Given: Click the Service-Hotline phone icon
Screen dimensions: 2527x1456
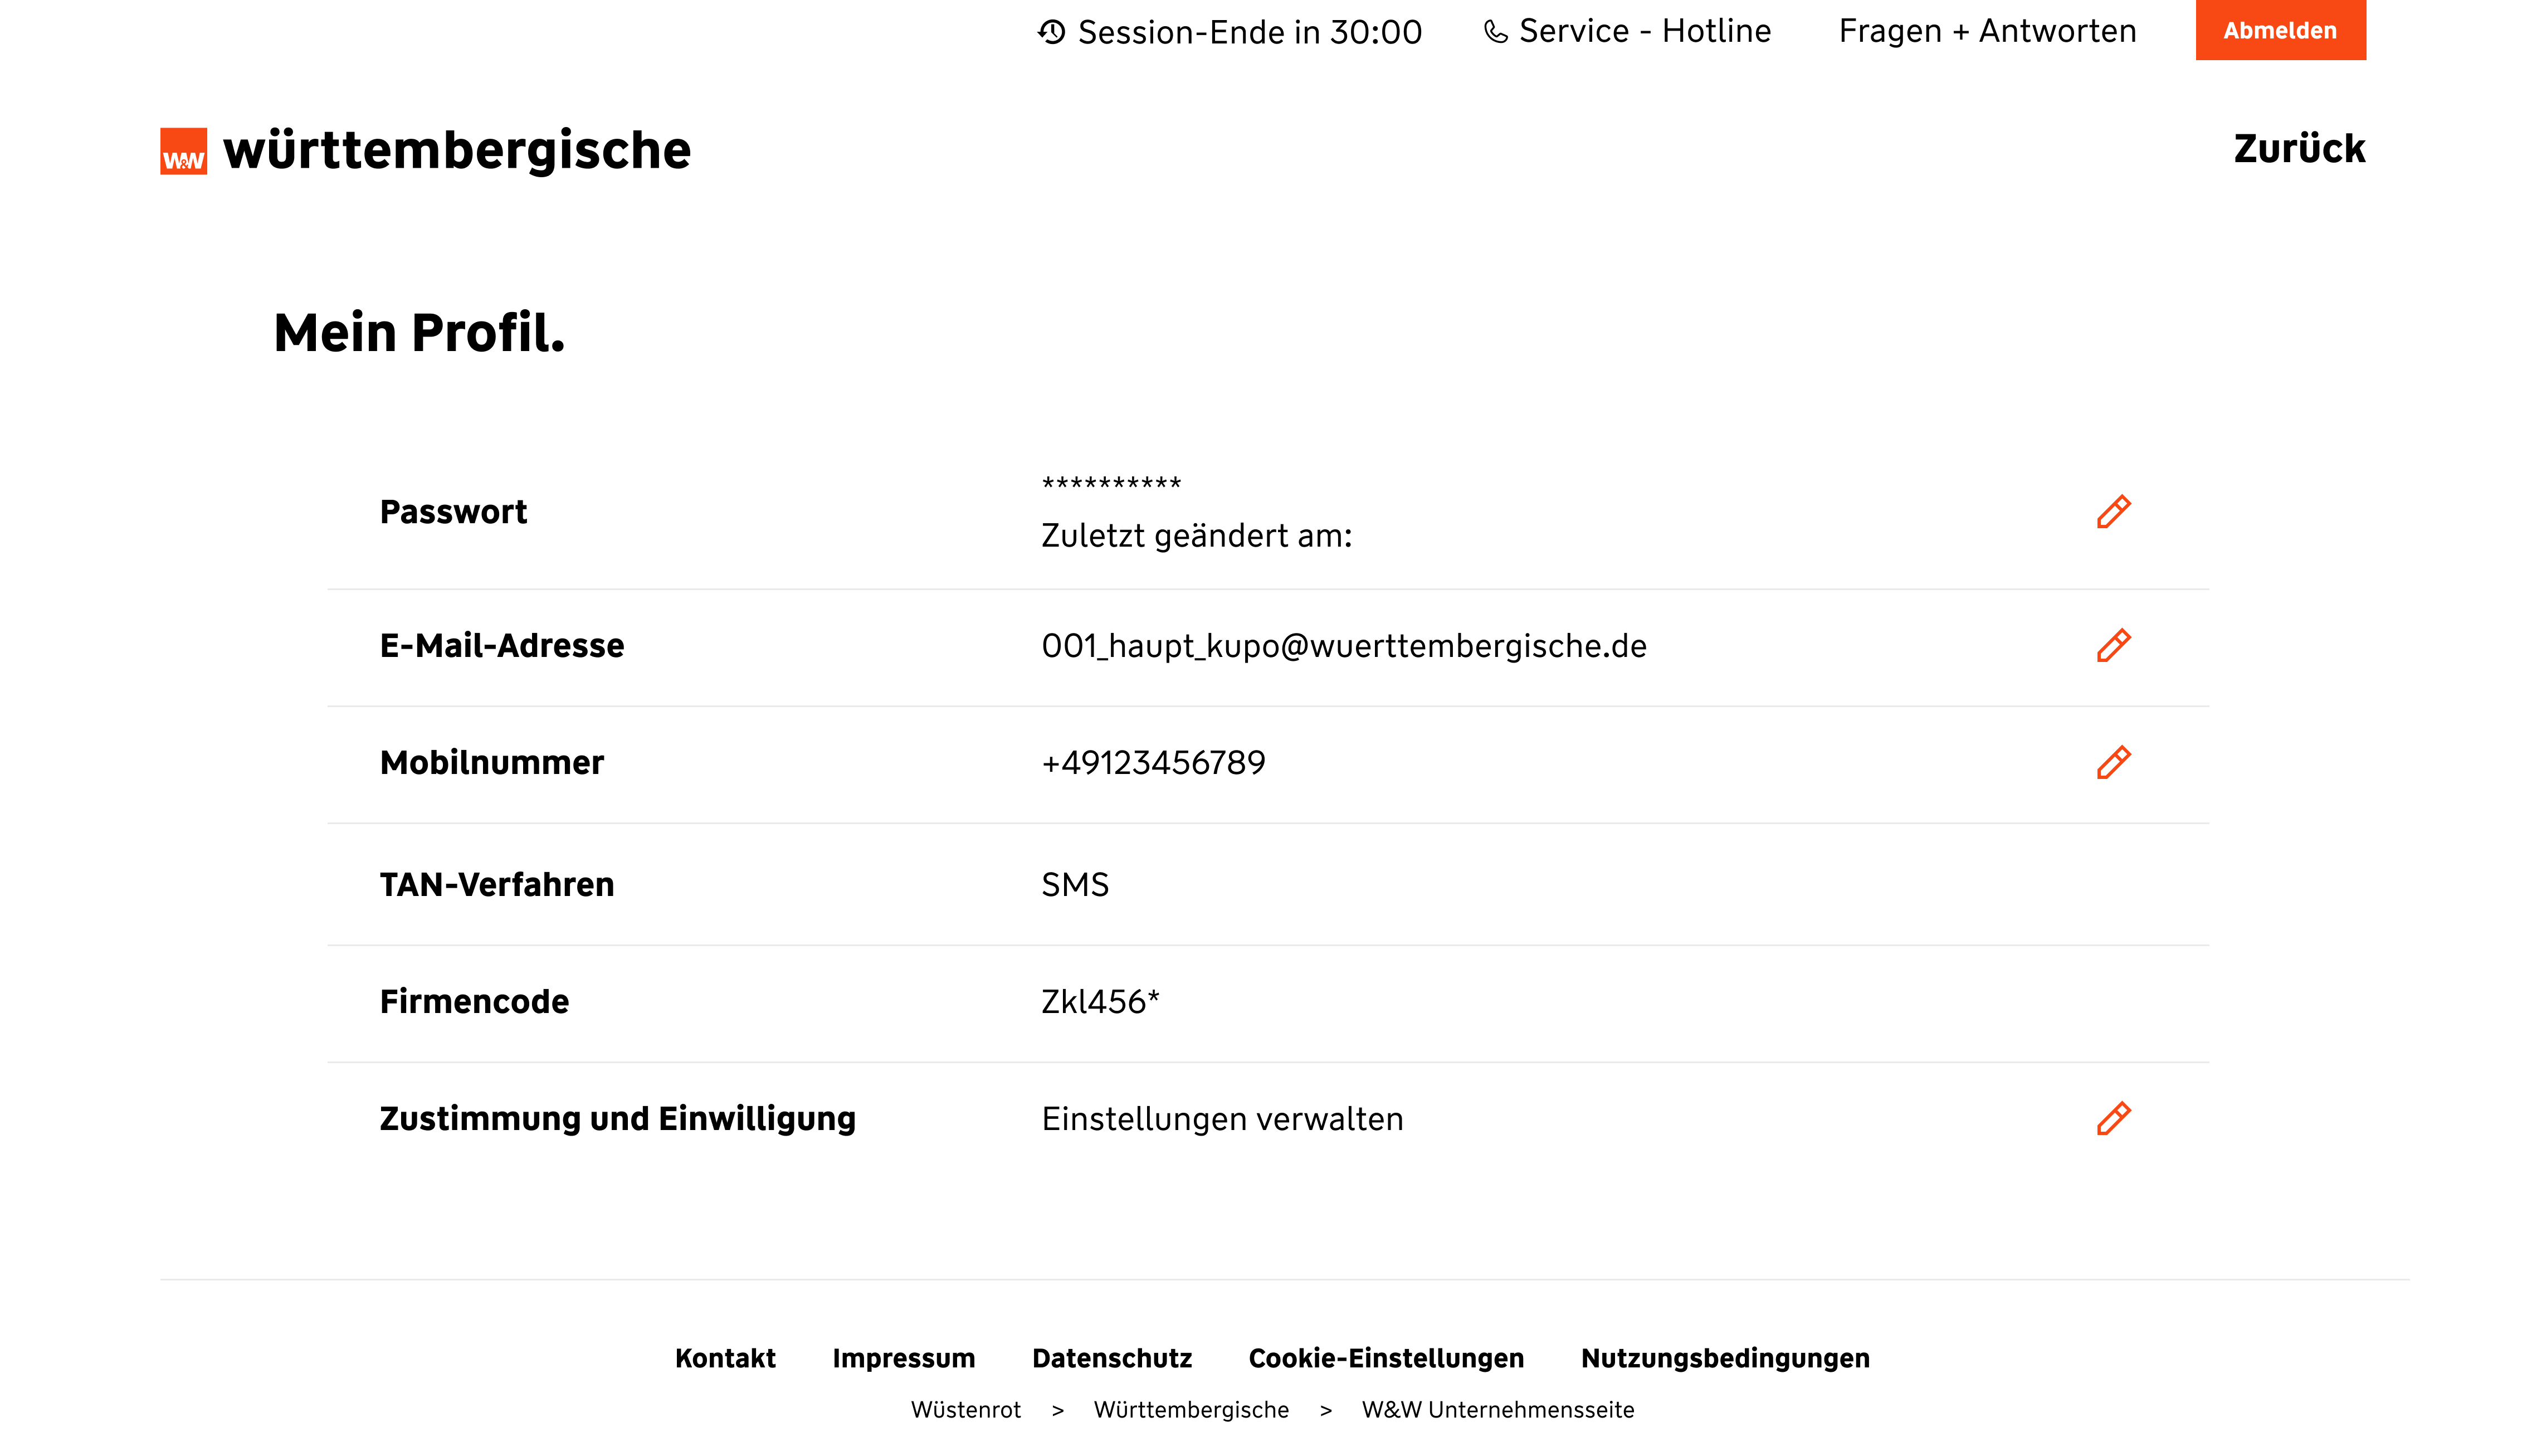Looking at the screenshot, I should (1495, 32).
